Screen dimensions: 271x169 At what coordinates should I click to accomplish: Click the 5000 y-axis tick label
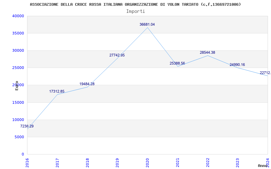click(19, 137)
